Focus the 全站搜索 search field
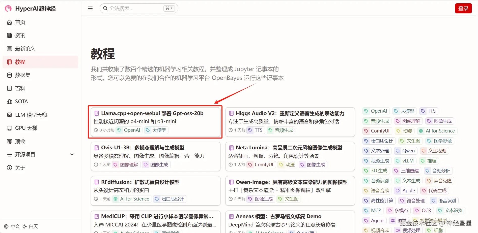 coord(139,8)
